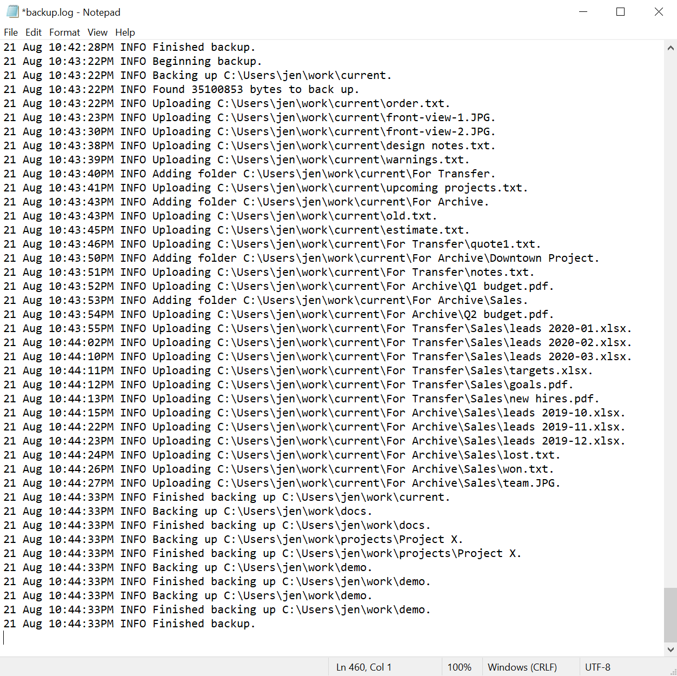Screen dimensions: 677x676
Task: Click the UTF-8 encoding indicator
Action: 598,667
